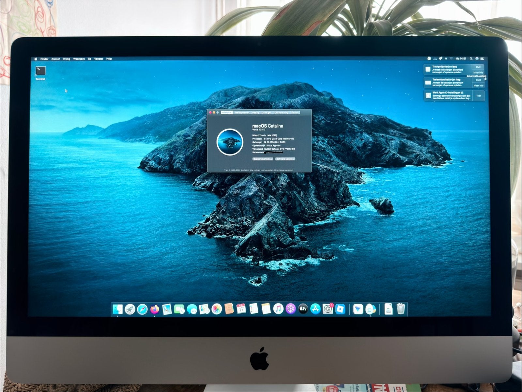Launch Roblox from the Dock
This screenshot has width=522, height=392.
pos(341,309)
